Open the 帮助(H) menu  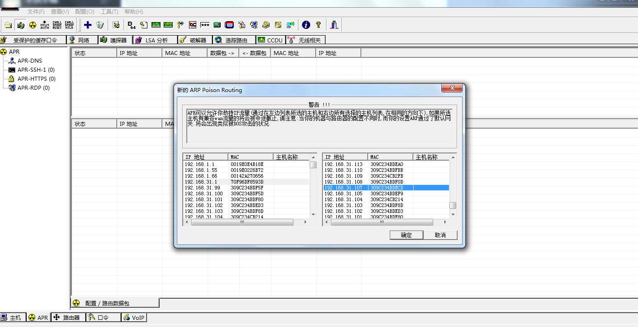(x=133, y=11)
